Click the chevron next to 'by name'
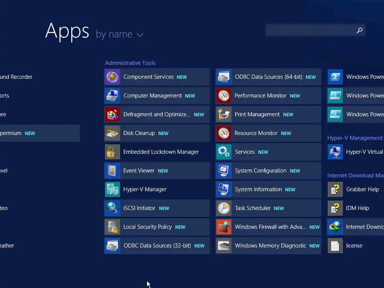 (x=140, y=35)
